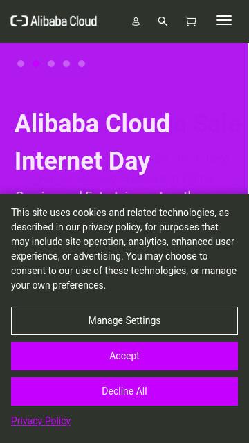Switch to the fourth carousel dot
The height and width of the screenshot is (443, 249).
pos(66,64)
